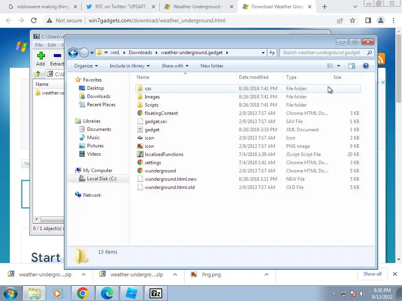Open the view options dropdown arrow
The width and height of the screenshot is (402, 301).
point(338,66)
